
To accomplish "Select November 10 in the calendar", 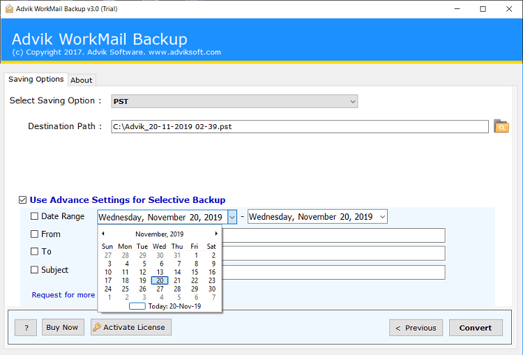I will tap(108, 272).
